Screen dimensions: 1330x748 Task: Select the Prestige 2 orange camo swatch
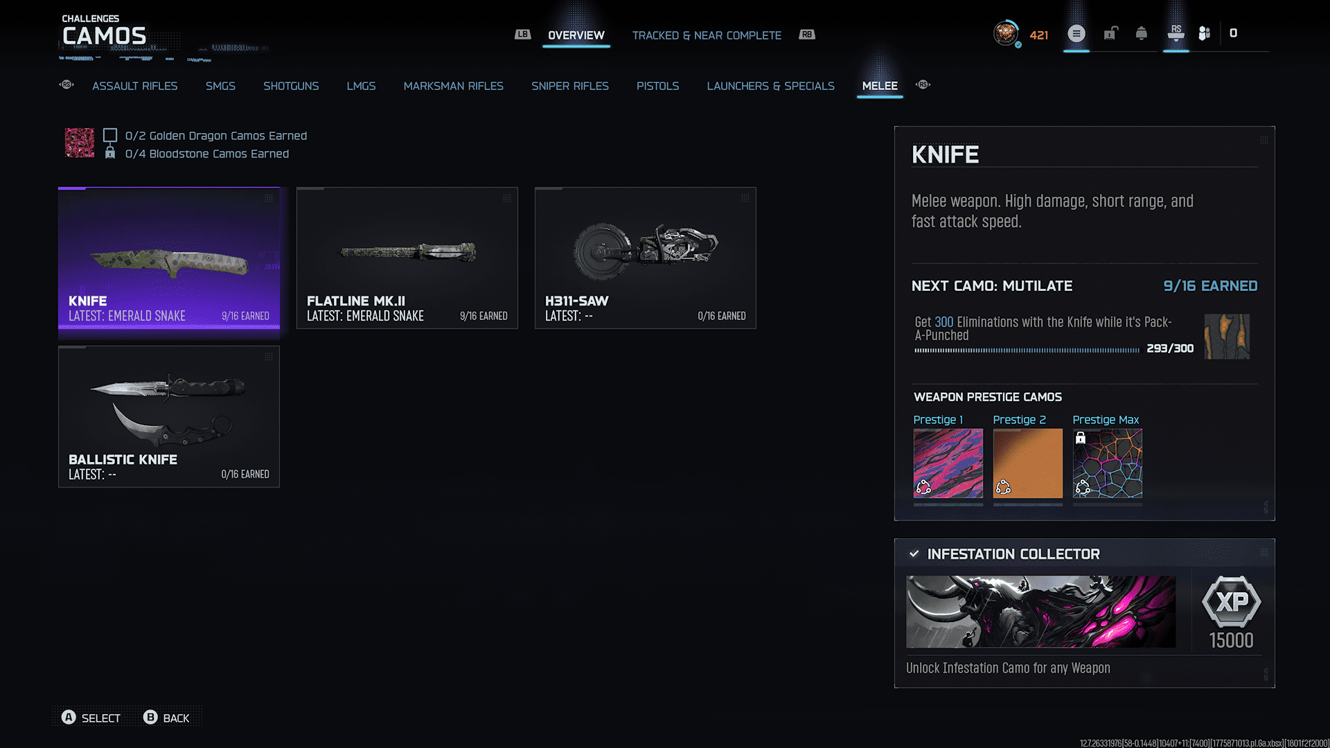[1028, 463]
